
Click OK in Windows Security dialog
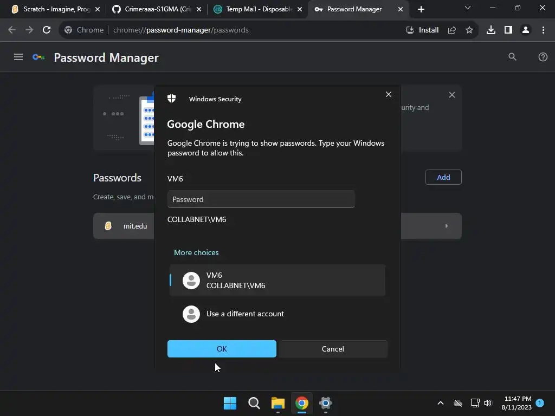[222, 349]
